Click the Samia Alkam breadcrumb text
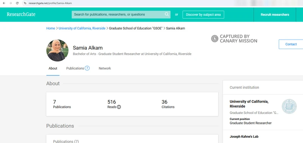Screen dimensions: 303x143 175,28
